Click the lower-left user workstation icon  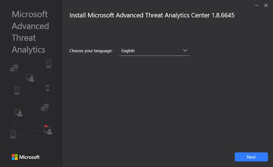18,113
